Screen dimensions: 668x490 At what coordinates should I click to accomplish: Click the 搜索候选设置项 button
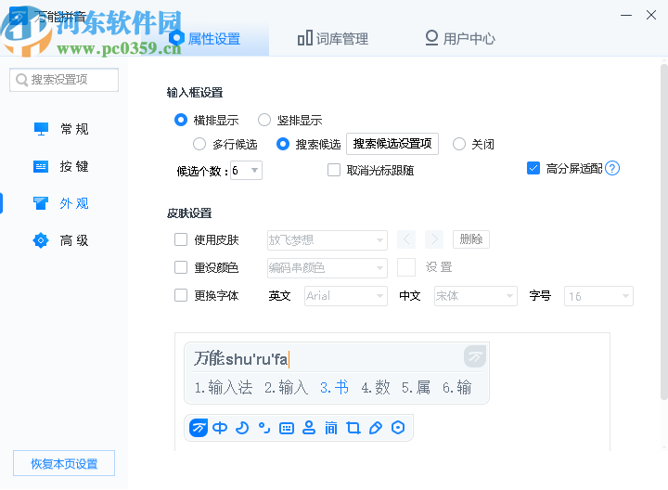pos(392,144)
